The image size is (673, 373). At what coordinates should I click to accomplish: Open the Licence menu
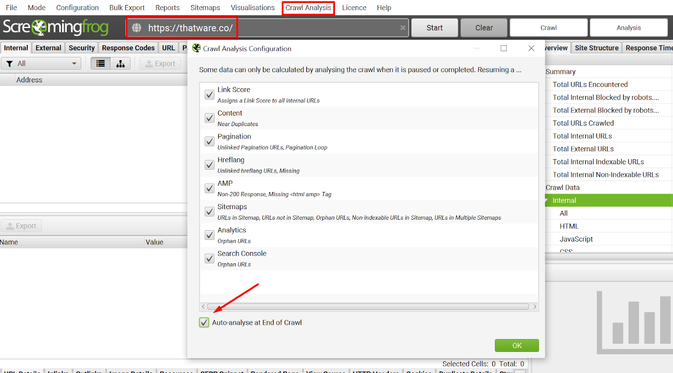coord(354,8)
